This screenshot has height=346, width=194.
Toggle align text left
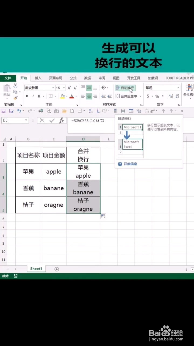83,96
